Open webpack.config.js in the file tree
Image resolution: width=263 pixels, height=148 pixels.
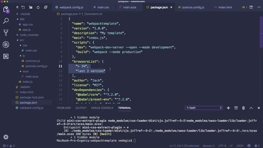tap(32, 108)
